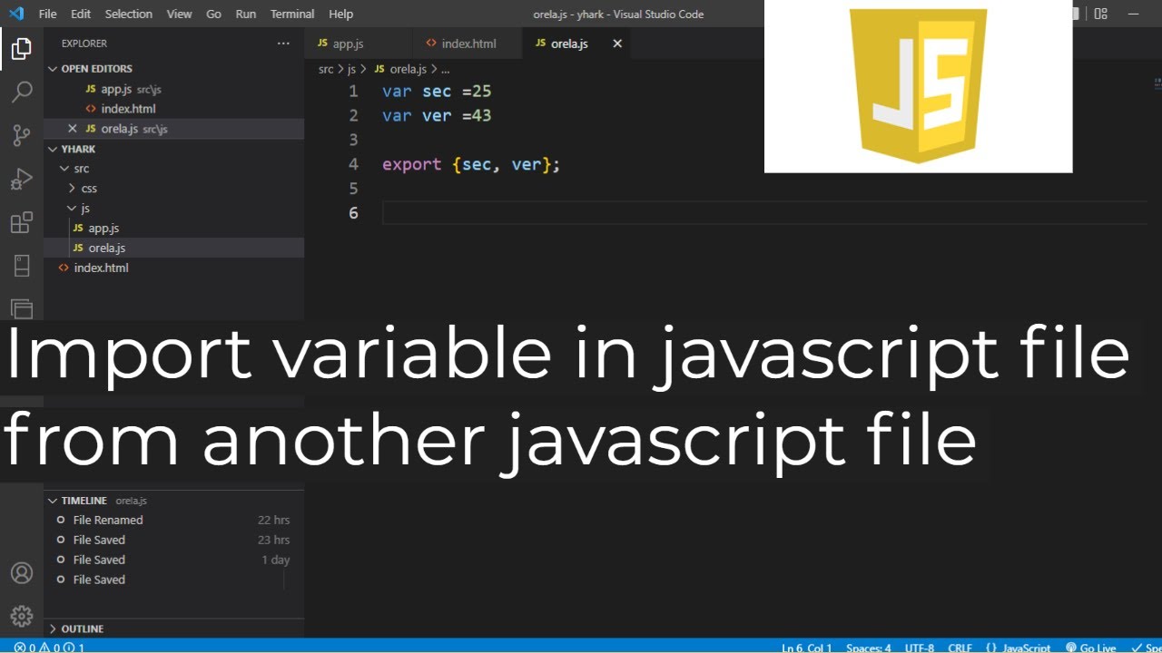Viewport: 1162px width, 653px height.
Task: Click the export statement on line 4
Action: tap(471, 165)
